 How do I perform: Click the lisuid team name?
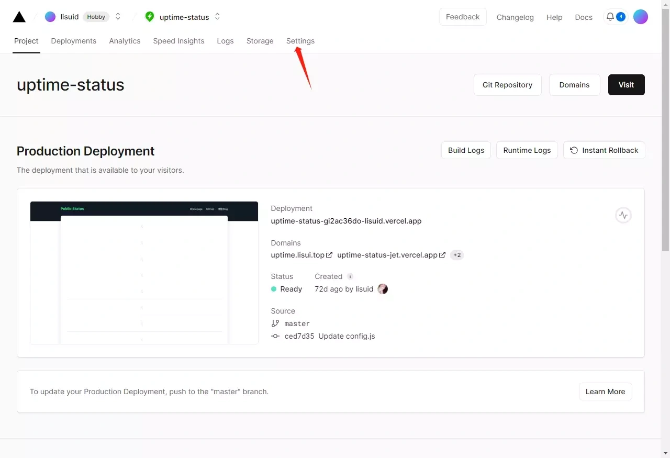tap(70, 17)
